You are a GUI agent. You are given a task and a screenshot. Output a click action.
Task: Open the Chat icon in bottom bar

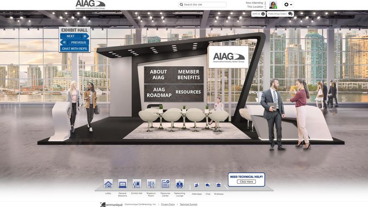point(208,185)
